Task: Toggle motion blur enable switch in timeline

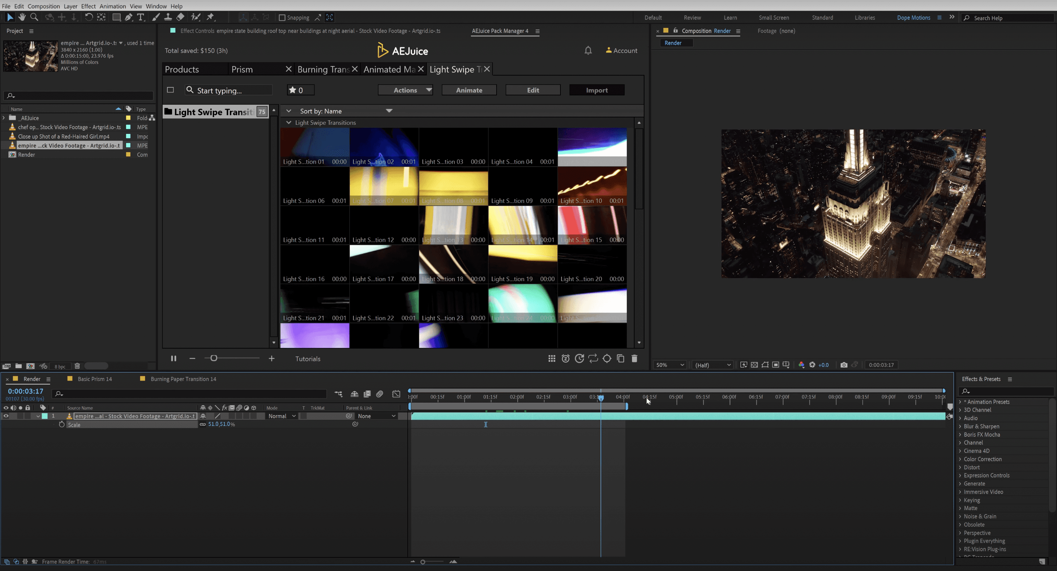Action: click(x=379, y=394)
